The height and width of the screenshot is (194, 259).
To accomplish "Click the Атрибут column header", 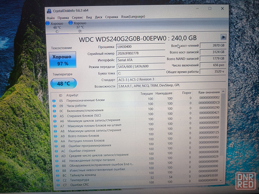I will pyautogui.click(x=72, y=95).
